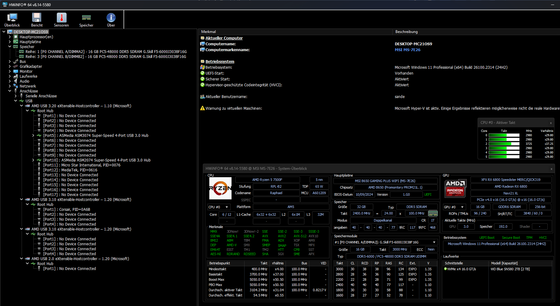560x306 pixels.
Task: Click the Hauptprozessor(en) chip icon in tree
Action: 16,37
